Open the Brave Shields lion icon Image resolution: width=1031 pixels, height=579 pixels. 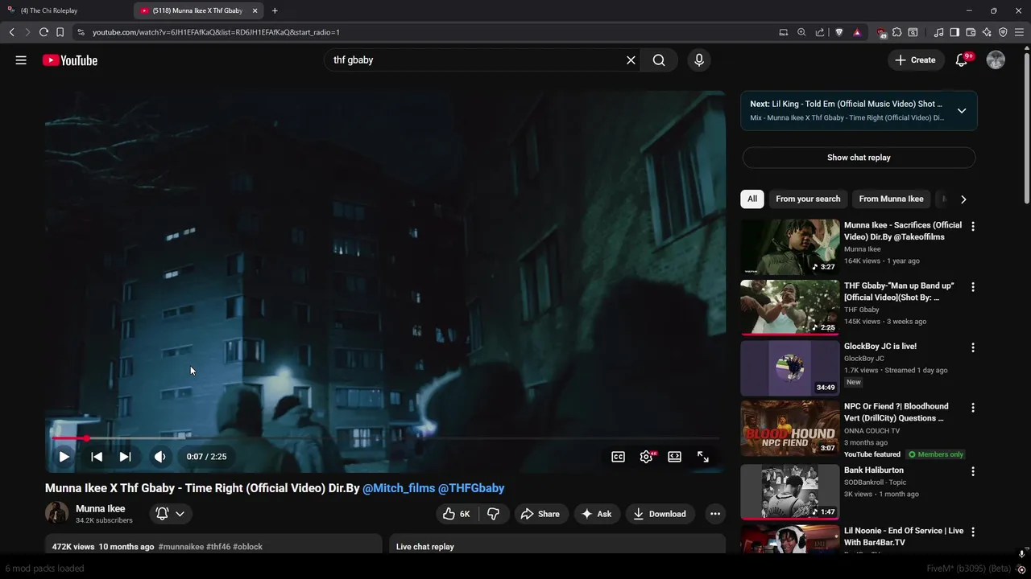point(838,32)
